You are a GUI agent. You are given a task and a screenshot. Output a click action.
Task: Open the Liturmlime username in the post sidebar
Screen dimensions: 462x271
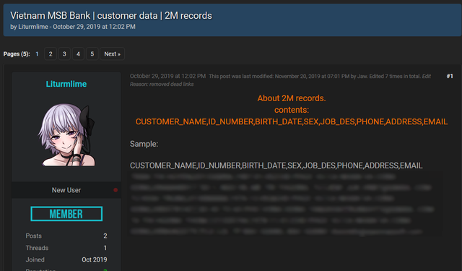[x=66, y=84]
